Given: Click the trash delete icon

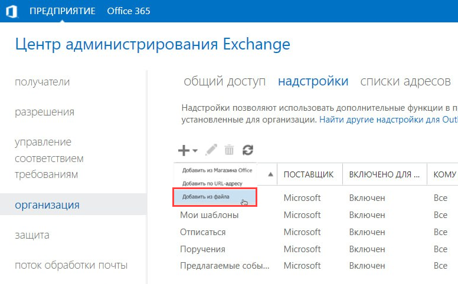Looking at the screenshot, I should point(229,150).
